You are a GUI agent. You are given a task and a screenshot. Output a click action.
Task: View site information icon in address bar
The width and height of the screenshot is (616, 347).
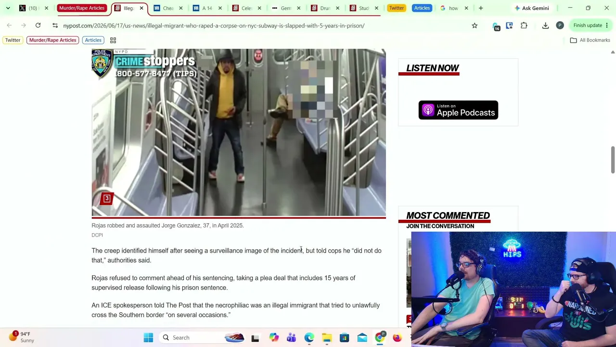55,26
